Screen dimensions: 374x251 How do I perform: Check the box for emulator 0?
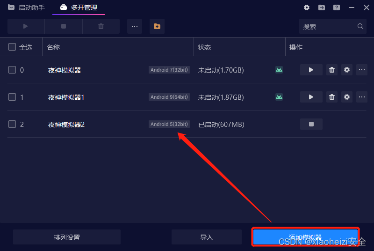(12, 70)
